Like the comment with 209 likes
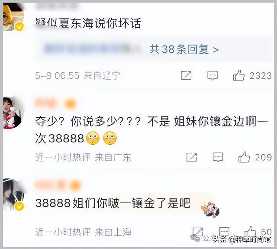277x249 pixels. (x=244, y=157)
